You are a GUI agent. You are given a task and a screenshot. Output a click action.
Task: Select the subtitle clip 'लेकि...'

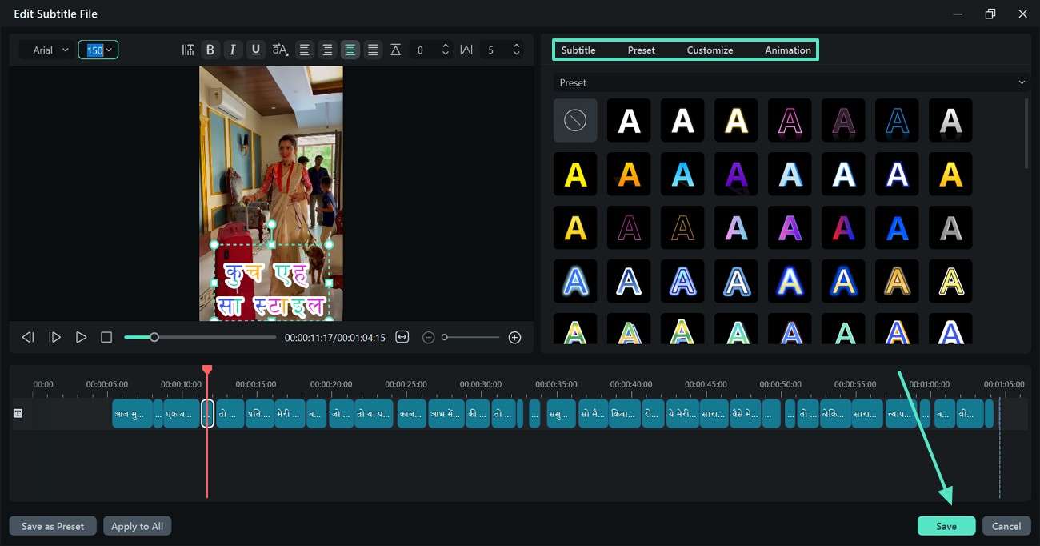pos(835,413)
